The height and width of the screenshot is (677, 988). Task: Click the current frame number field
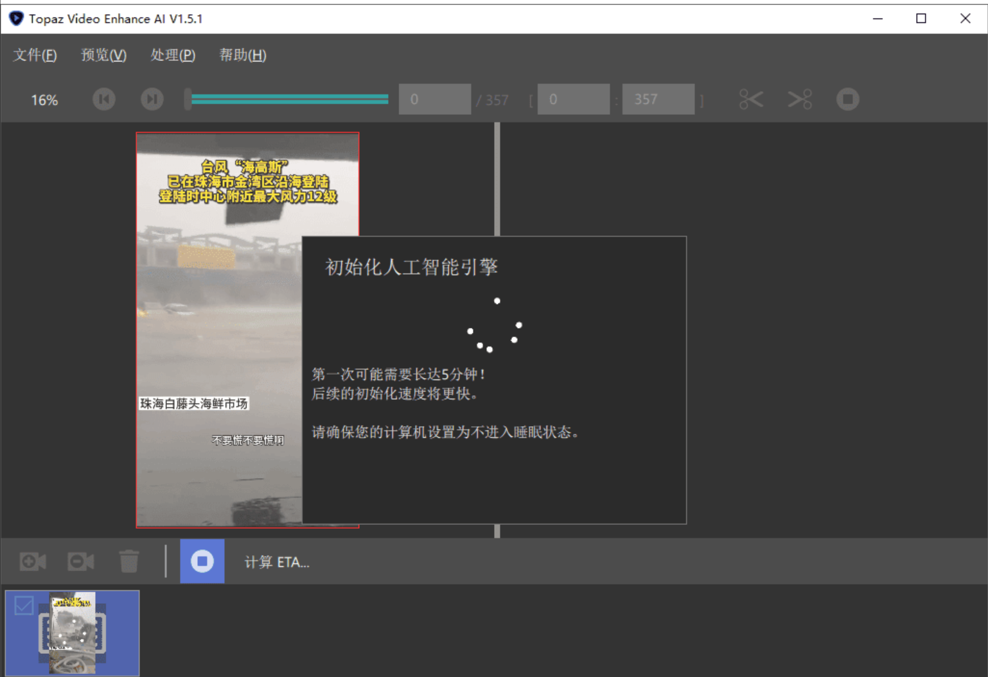(435, 99)
